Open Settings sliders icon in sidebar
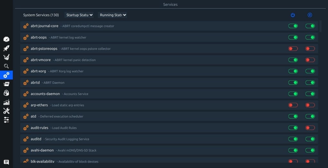 (6, 120)
